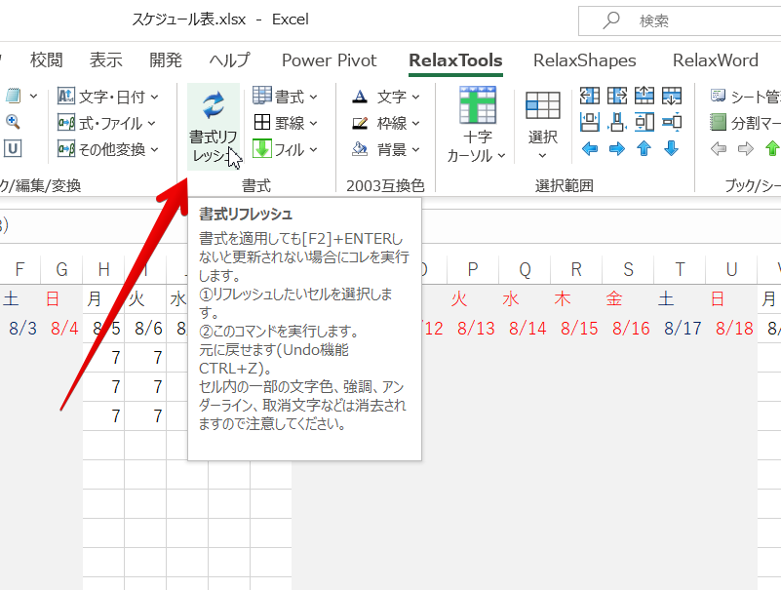781x590 pixels.
Task: Click the narrow selection horizontally icon
Action: pyautogui.click(x=617, y=122)
